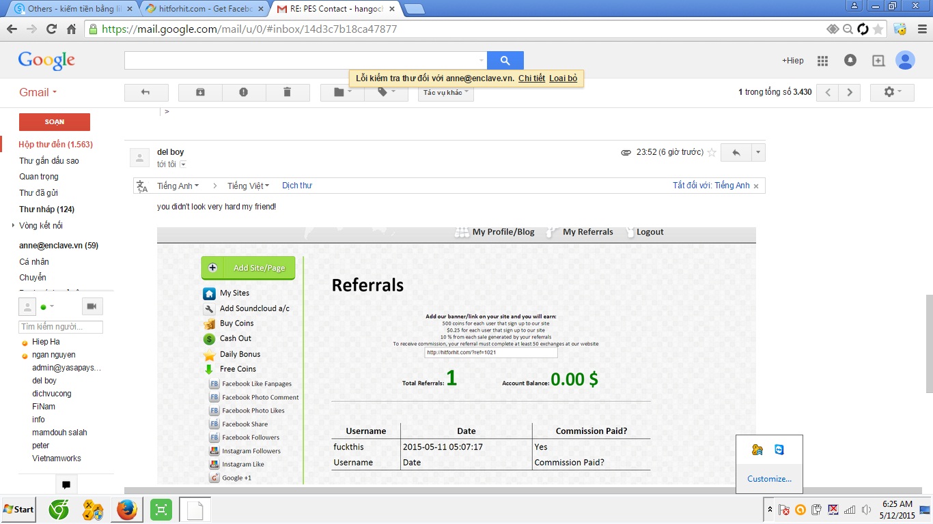Open the Google apps grid
The width and height of the screenshot is (933, 524).
click(822, 61)
